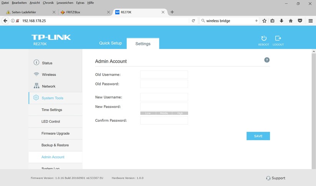
Task: Open the FRITZ!Box browser tab
Action: point(83,12)
